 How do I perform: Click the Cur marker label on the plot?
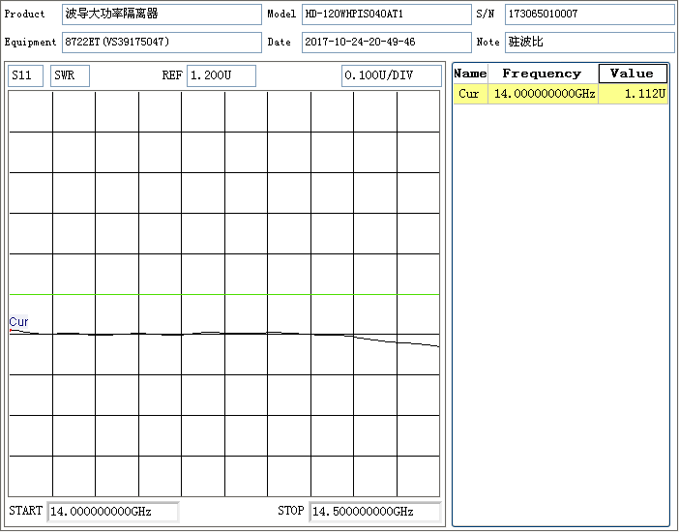point(18,322)
